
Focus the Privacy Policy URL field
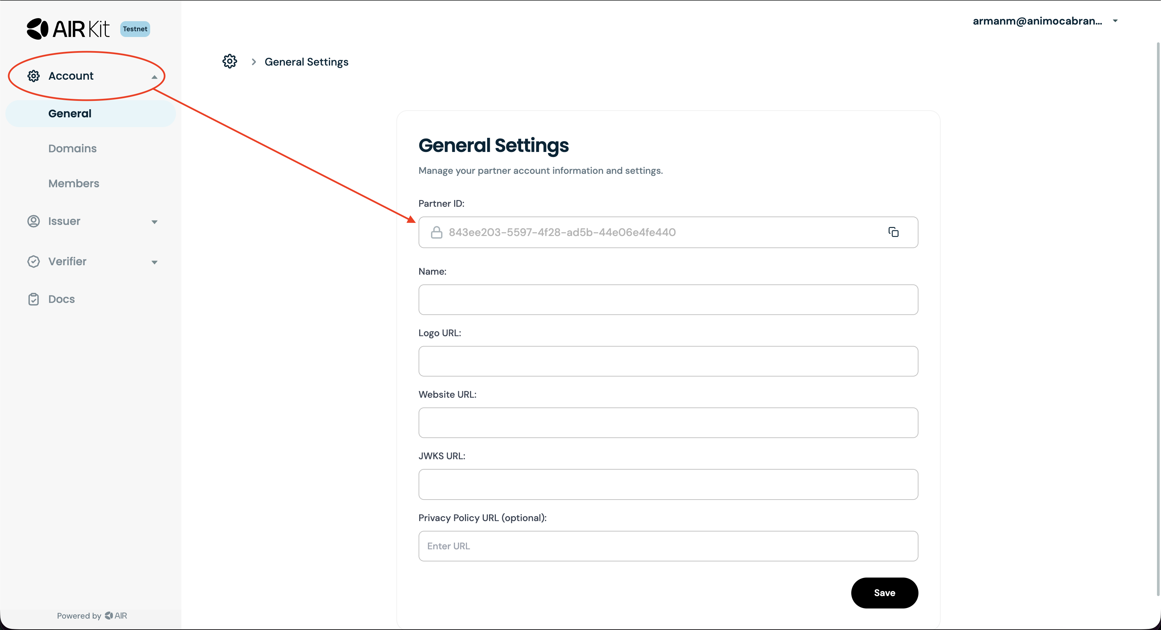[x=668, y=546]
